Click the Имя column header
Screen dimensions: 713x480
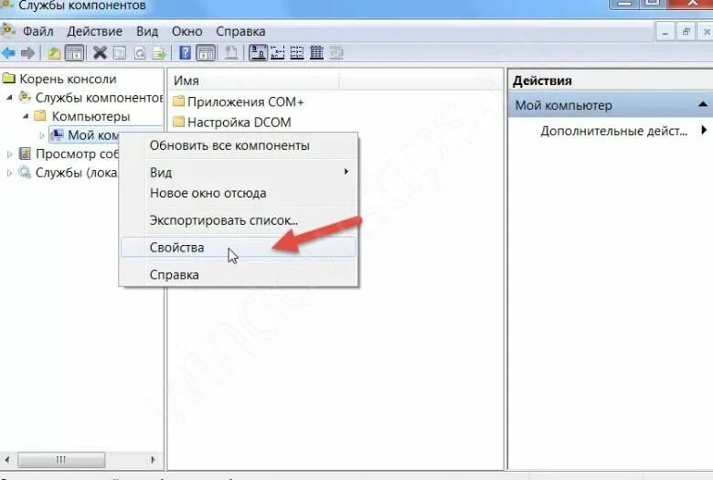click(255, 80)
